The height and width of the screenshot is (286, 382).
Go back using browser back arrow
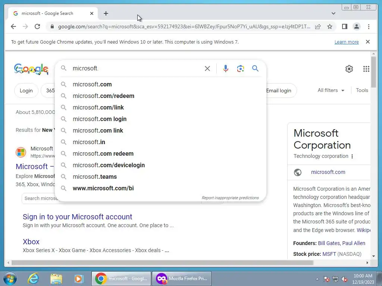13,26
